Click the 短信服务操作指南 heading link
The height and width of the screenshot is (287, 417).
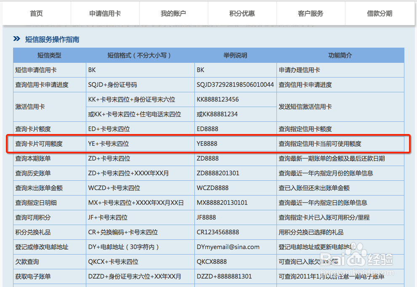click(53, 39)
